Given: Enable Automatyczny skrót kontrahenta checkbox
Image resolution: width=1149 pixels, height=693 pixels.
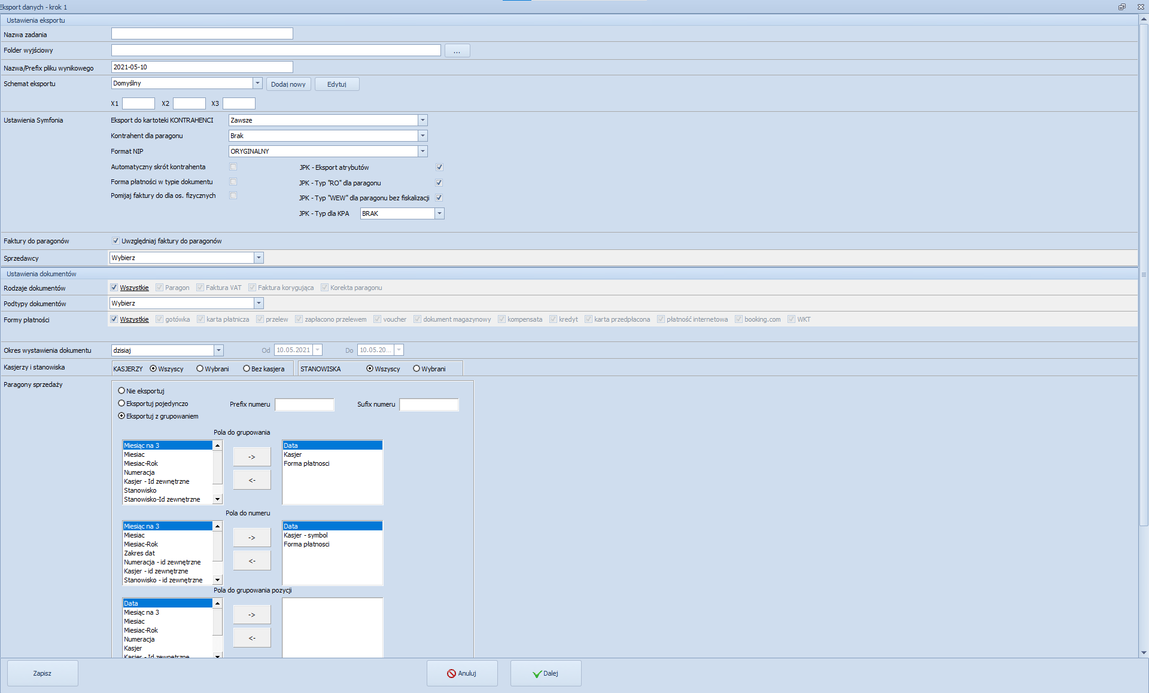Looking at the screenshot, I should click(x=233, y=167).
